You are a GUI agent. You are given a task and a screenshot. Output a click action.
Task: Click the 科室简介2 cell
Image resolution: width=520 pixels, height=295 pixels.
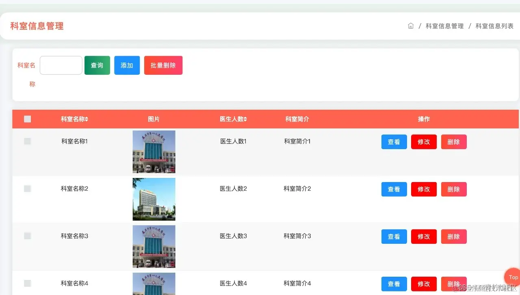tap(297, 189)
